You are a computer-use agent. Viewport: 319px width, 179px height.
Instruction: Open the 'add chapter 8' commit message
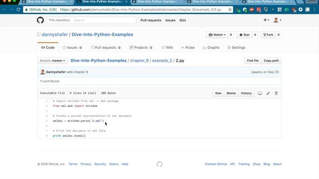(x=77, y=72)
